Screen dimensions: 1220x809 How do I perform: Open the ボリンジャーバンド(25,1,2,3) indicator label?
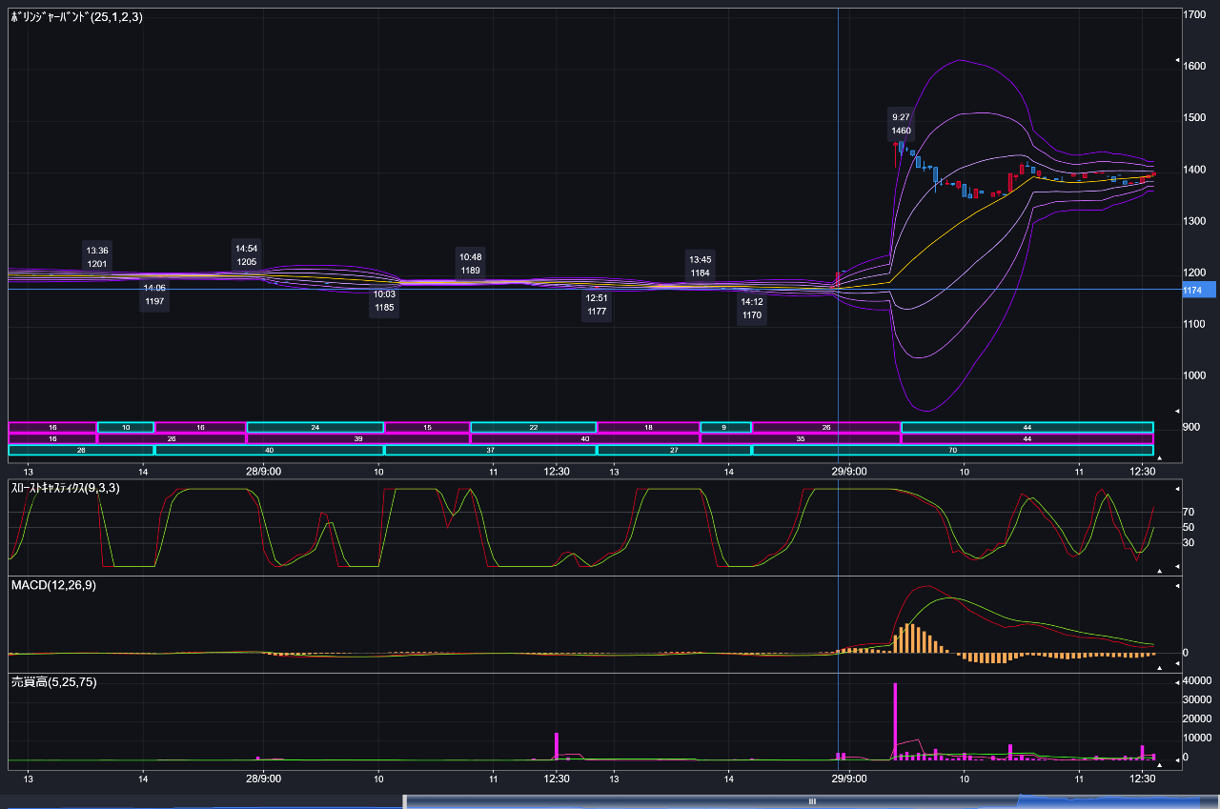click(x=77, y=17)
